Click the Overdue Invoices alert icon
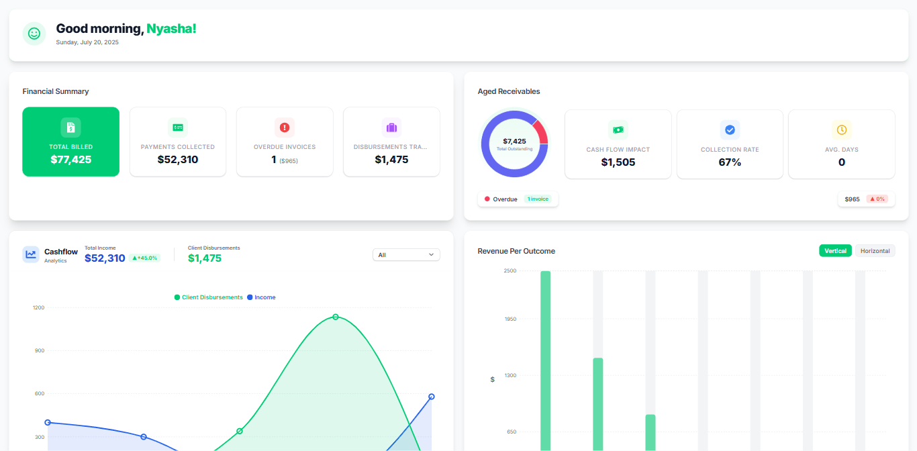The width and height of the screenshot is (917, 451). pyautogui.click(x=284, y=127)
